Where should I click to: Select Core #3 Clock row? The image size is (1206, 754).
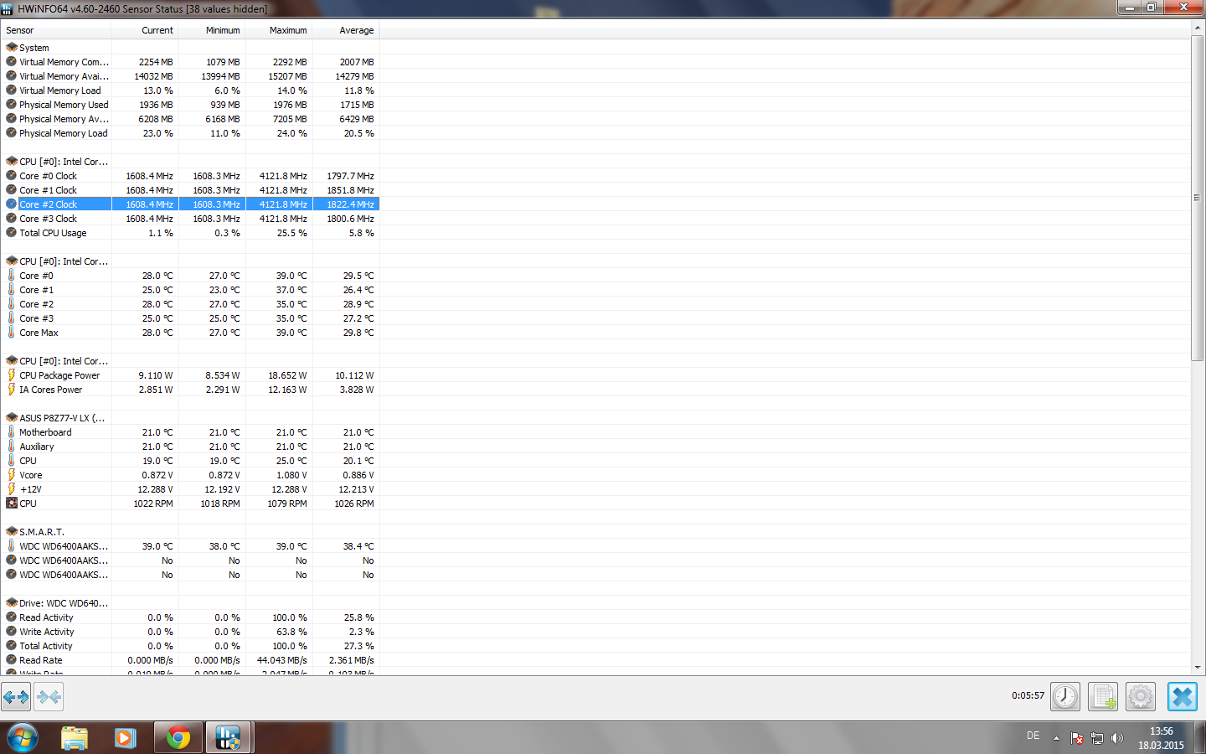190,219
